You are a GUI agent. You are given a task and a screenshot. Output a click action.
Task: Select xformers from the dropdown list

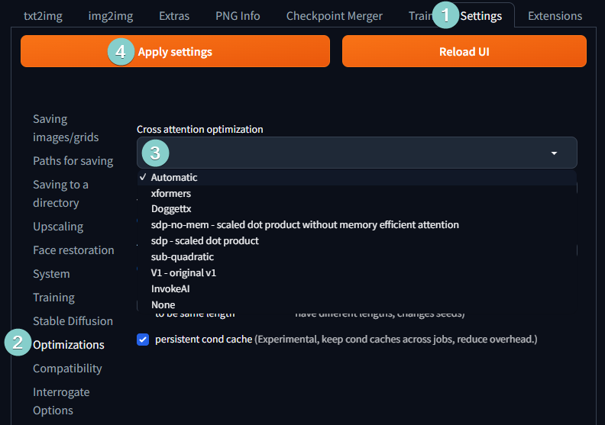click(171, 193)
